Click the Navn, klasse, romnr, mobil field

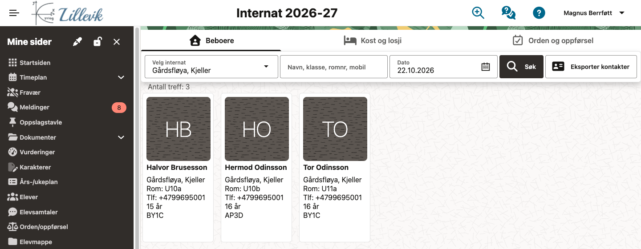[334, 67]
